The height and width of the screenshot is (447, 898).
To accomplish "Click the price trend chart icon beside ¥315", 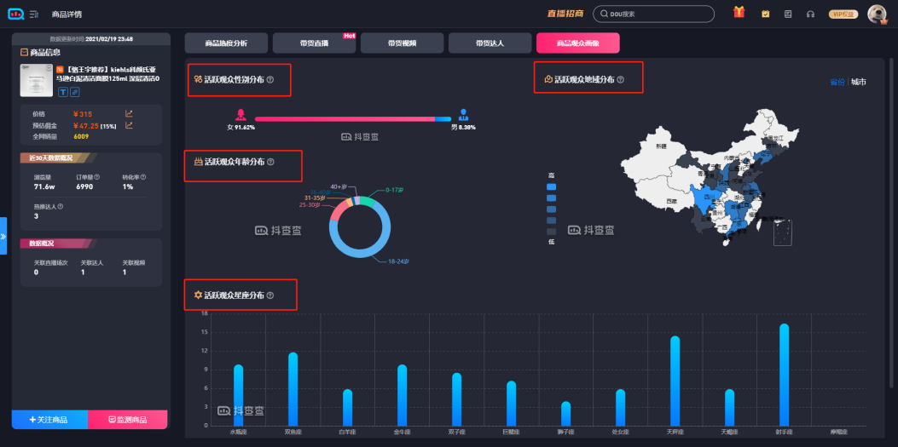I will coord(129,113).
